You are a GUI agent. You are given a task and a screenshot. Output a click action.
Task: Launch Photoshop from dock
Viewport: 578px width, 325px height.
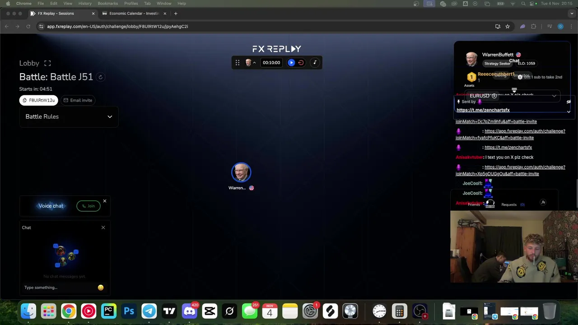click(129, 311)
